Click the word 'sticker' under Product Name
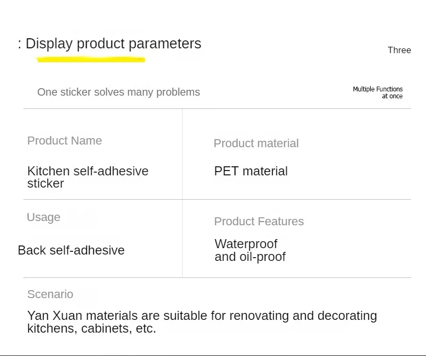Image resolution: width=426 pixels, height=356 pixels. pyautogui.click(x=46, y=183)
